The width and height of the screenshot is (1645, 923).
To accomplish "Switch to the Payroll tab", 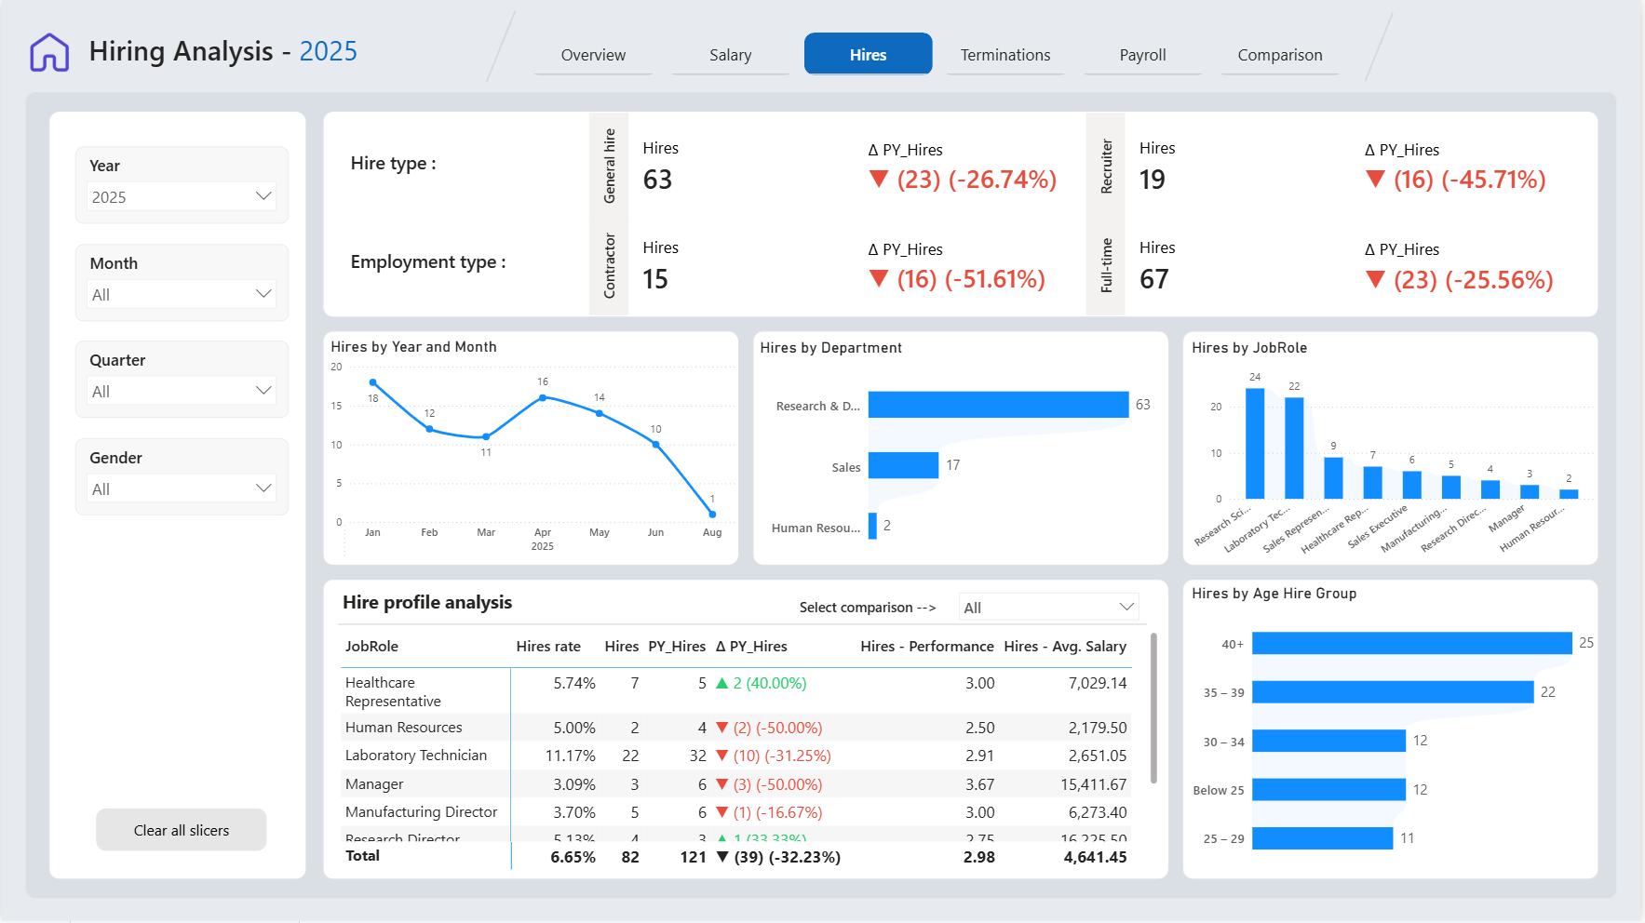I will 1142,55.
